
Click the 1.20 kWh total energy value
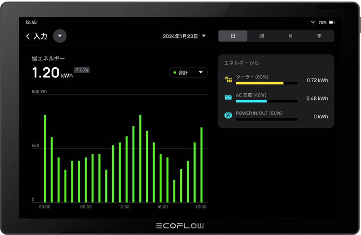pos(52,73)
